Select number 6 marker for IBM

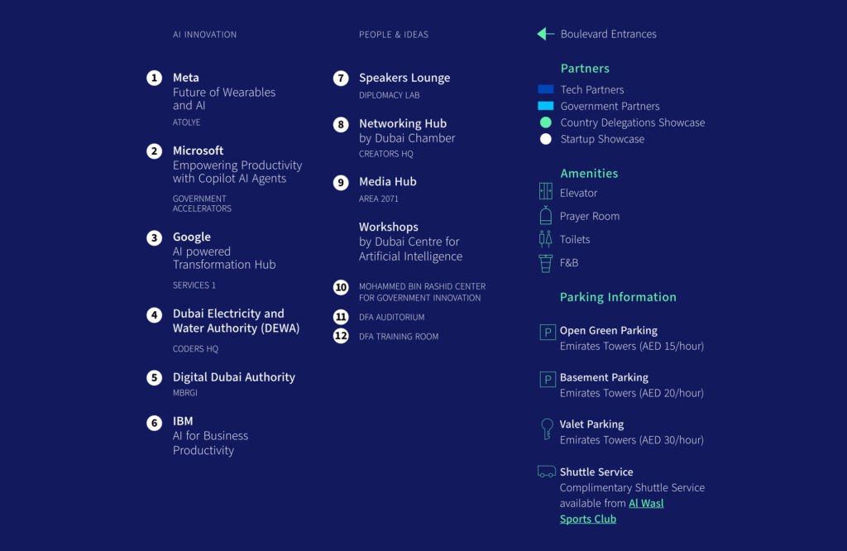click(155, 423)
